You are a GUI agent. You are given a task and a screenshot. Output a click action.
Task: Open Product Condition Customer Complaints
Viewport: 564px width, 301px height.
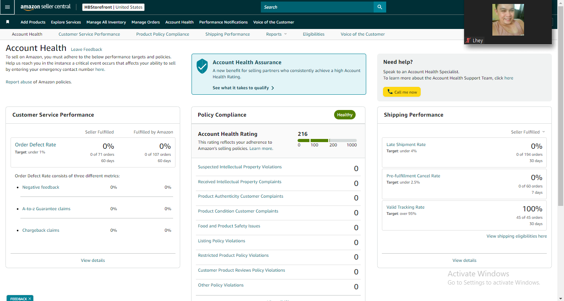pyautogui.click(x=238, y=211)
